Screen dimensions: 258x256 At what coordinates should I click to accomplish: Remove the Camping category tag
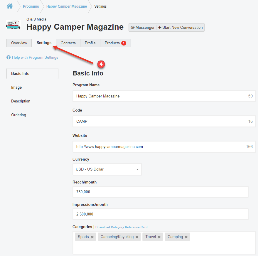click(186, 237)
